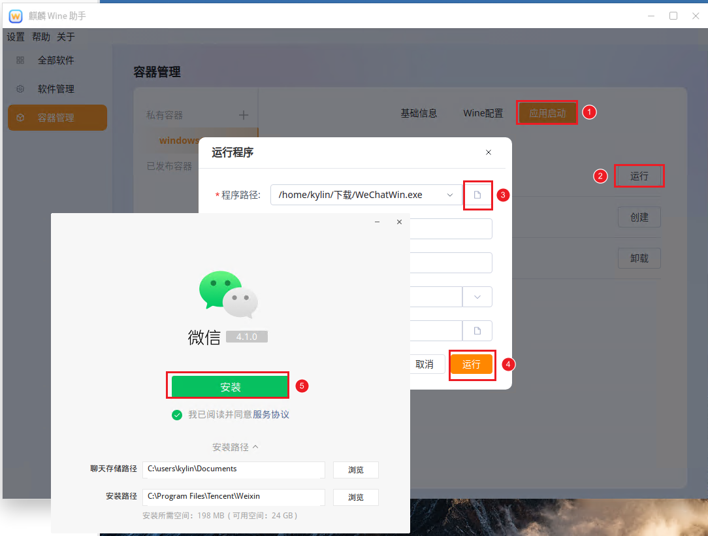Click the 创建 button
Image resolution: width=708 pixels, height=536 pixels.
(x=639, y=217)
